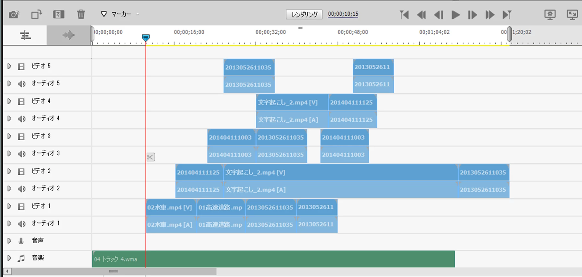The image size is (582, 277).
Task: Click the fit-to-timeline view icon
Action: [x=572, y=15]
